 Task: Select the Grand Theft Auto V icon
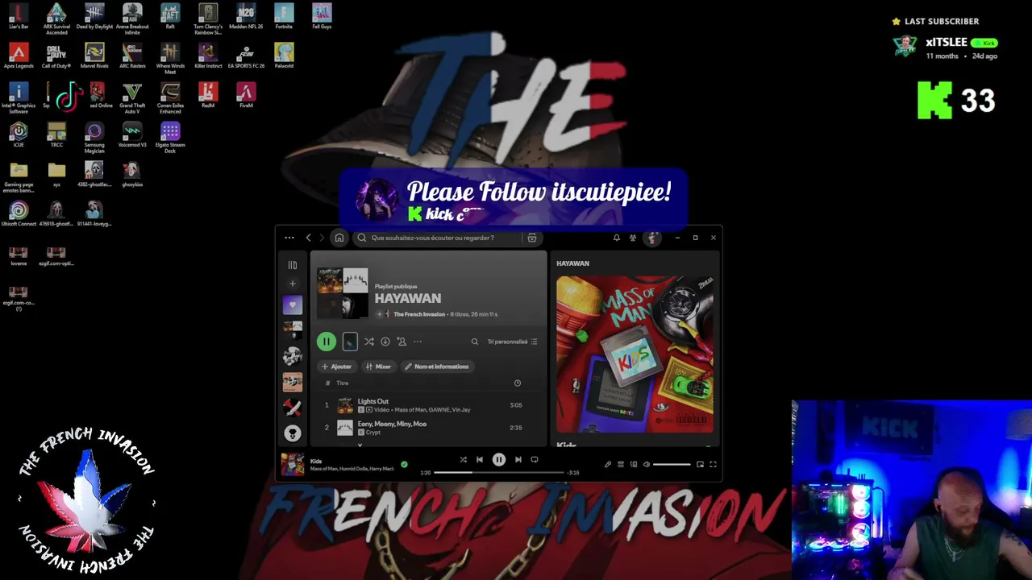(132, 97)
